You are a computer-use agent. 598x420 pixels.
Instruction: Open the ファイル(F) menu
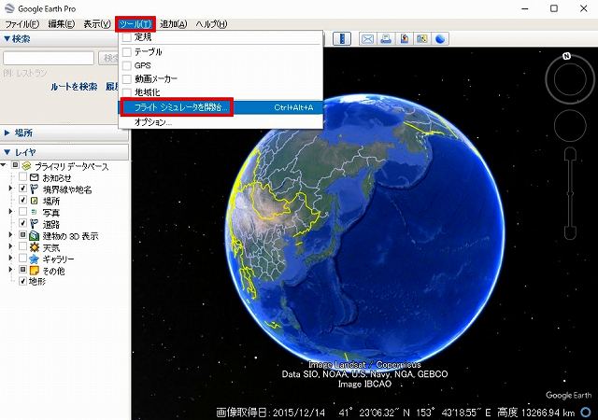(21, 24)
